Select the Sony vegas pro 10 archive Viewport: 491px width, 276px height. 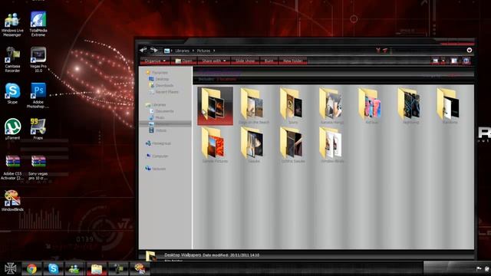(x=38, y=167)
